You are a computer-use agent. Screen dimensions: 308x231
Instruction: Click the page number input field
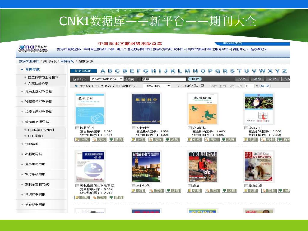(250, 86)
